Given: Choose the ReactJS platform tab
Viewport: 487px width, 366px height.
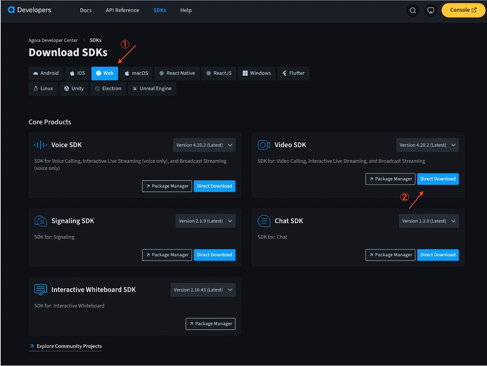Looking at the screenshot, I should pyautogui.click(x=219, y=73).
